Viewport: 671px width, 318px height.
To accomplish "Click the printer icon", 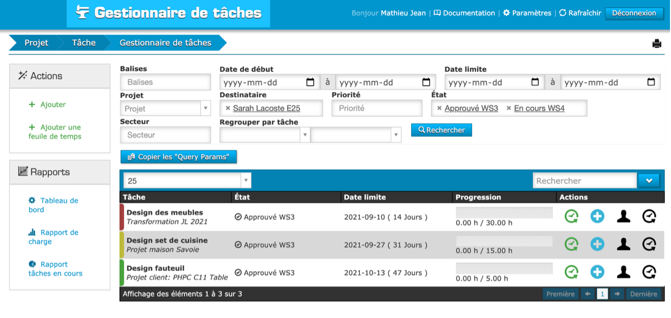I will coord(657,44).
